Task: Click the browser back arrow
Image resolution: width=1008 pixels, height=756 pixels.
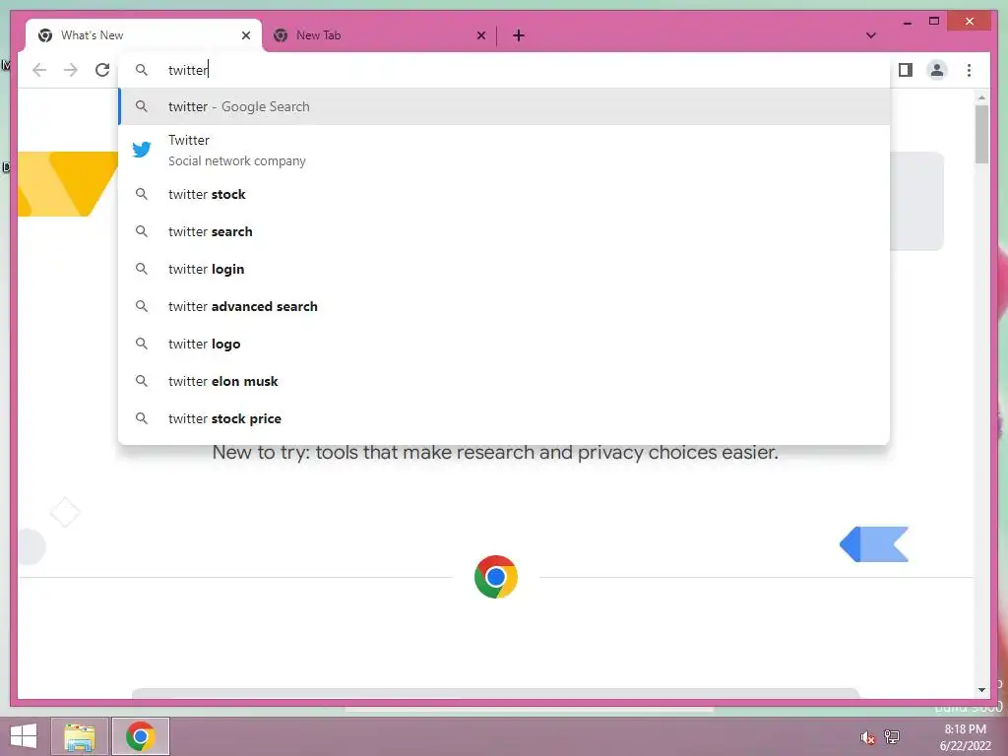Action: pyautogui.click(x=39, y=70)
